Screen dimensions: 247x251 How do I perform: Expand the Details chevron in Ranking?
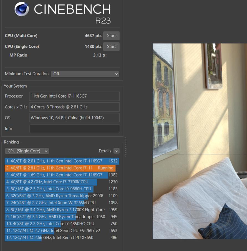[117, 151]
